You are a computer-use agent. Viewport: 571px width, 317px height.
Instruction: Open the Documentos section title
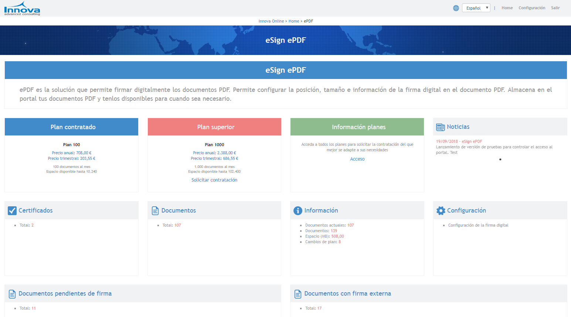coord(179,210)
